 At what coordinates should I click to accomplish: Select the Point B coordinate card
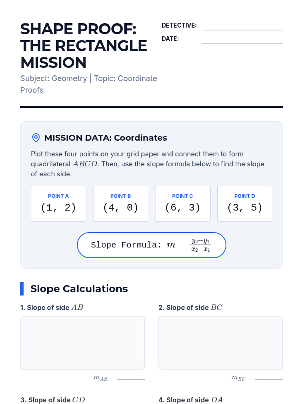point(121,204)
